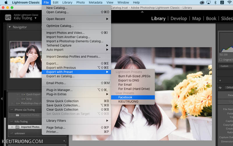Switch to the Map module

click(196, 18)
